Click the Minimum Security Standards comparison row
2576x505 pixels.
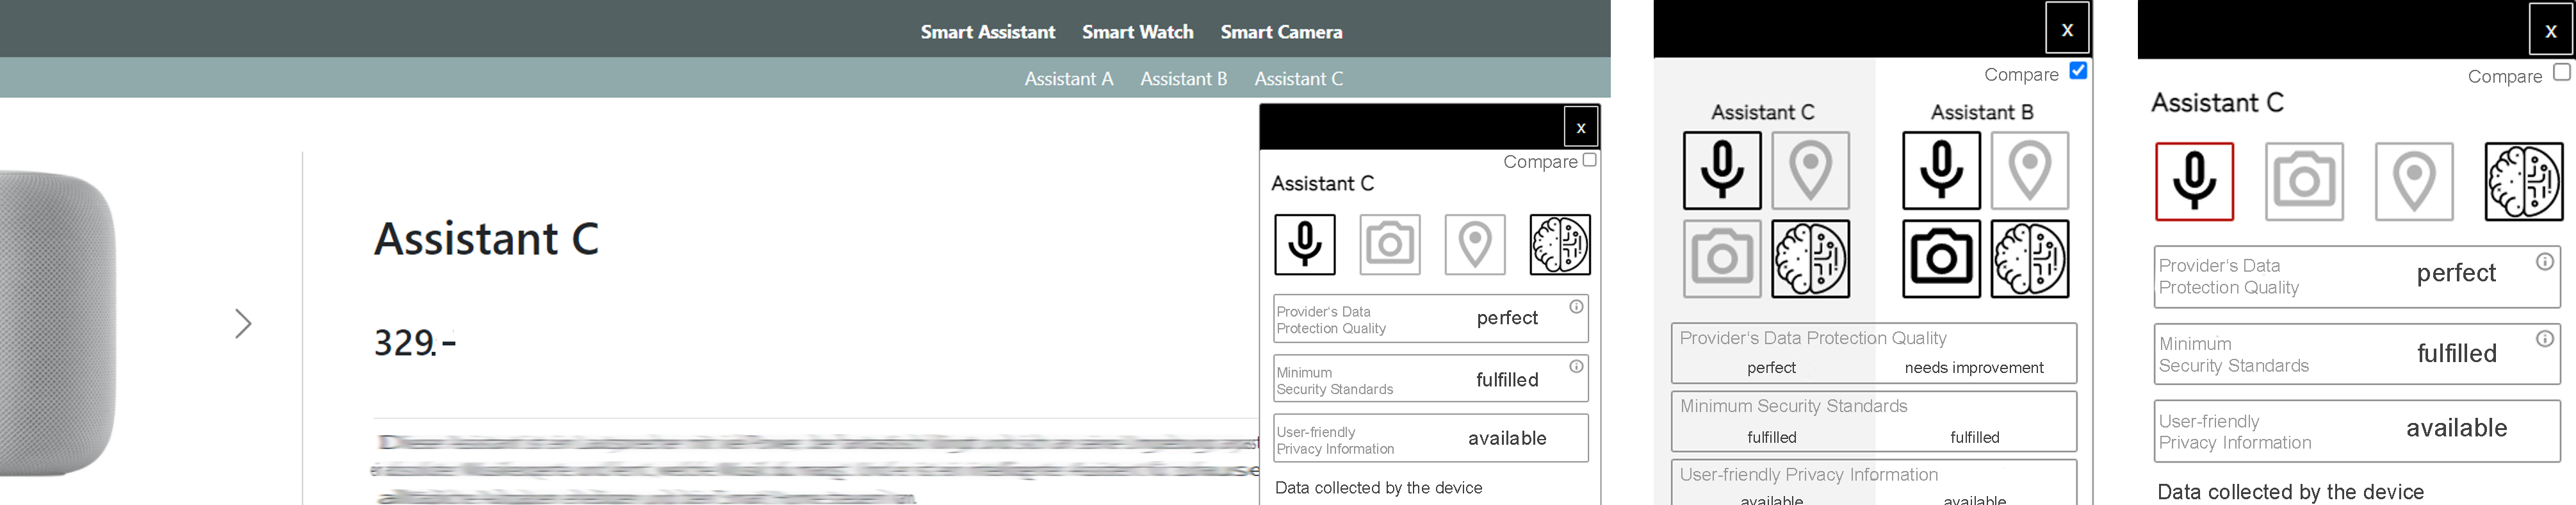click(x=1873, y=421)
